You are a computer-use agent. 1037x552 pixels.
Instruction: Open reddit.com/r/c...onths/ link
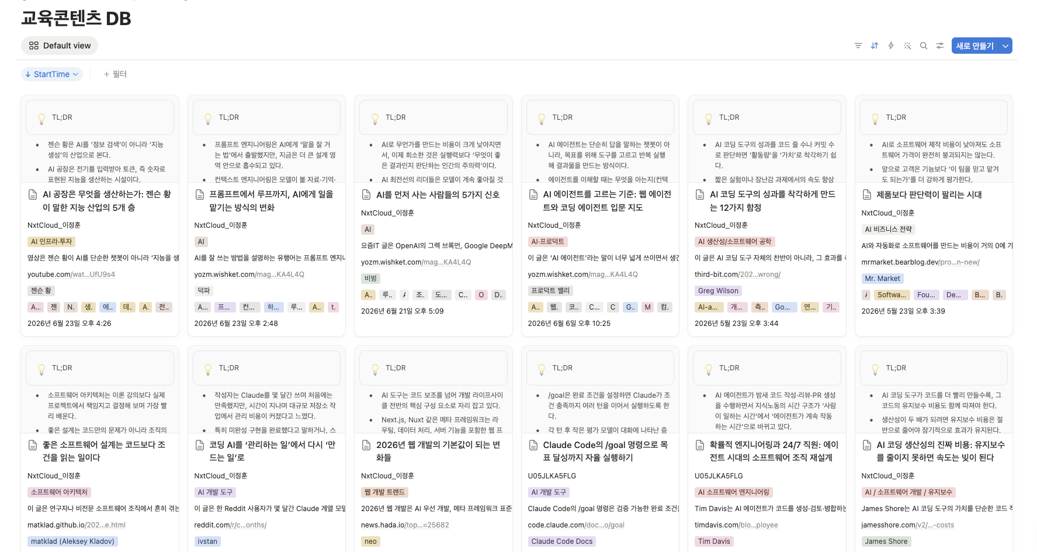[230, 525]
